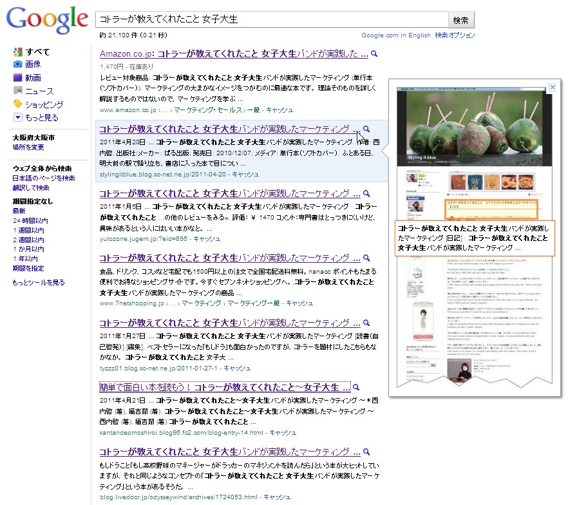Click the ウェブ全体から検索 heading

point(43,169)
